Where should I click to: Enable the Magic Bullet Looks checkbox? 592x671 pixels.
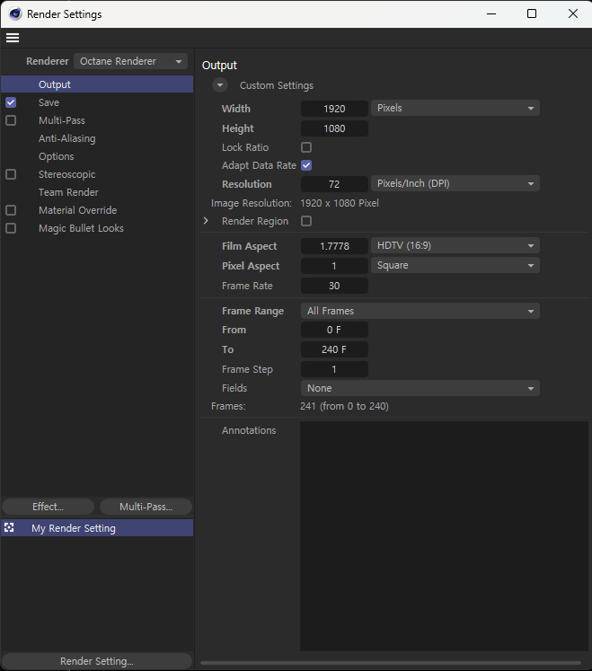11,228
